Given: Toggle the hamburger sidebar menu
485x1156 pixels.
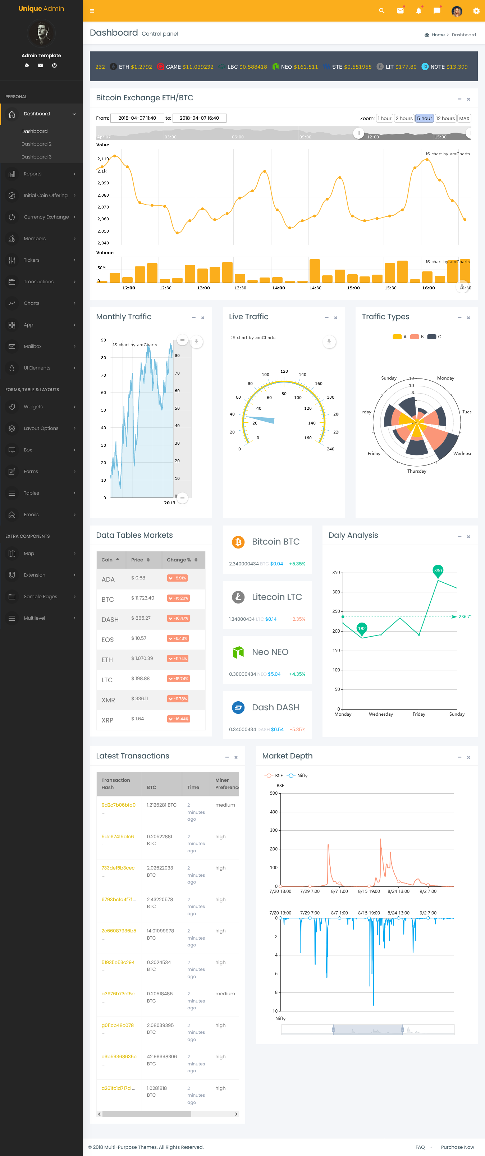Looking at the screenshot, I should coord(92,11).
